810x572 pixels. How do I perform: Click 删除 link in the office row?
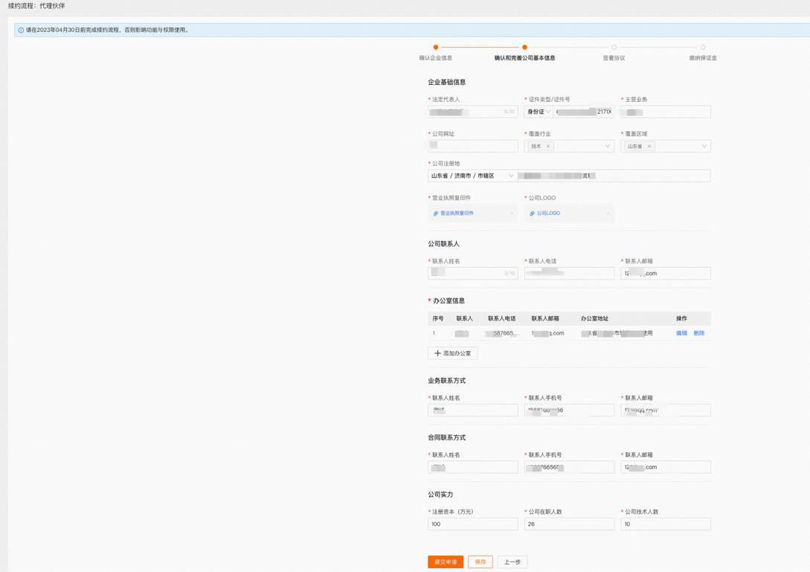699,333
